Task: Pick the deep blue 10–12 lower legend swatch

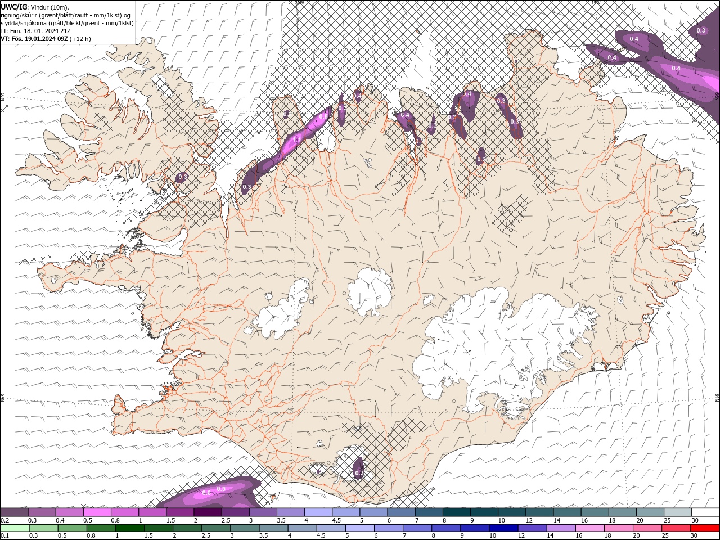Action: coord(502,528)
